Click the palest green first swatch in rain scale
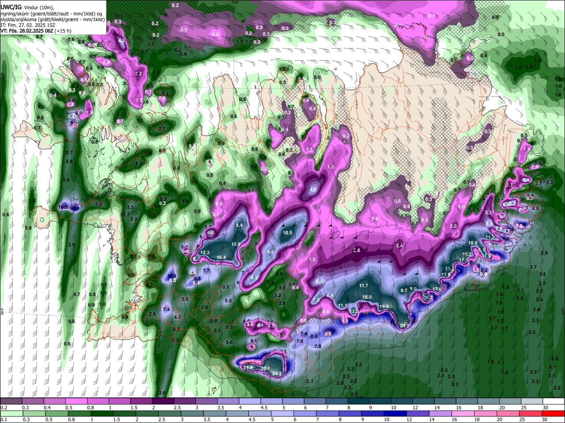Viewport: 565px width, 423px height. point(11,413)
